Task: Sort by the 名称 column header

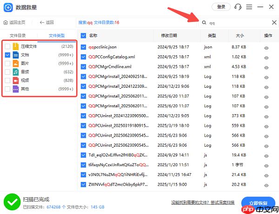Action: pos(93,36)
